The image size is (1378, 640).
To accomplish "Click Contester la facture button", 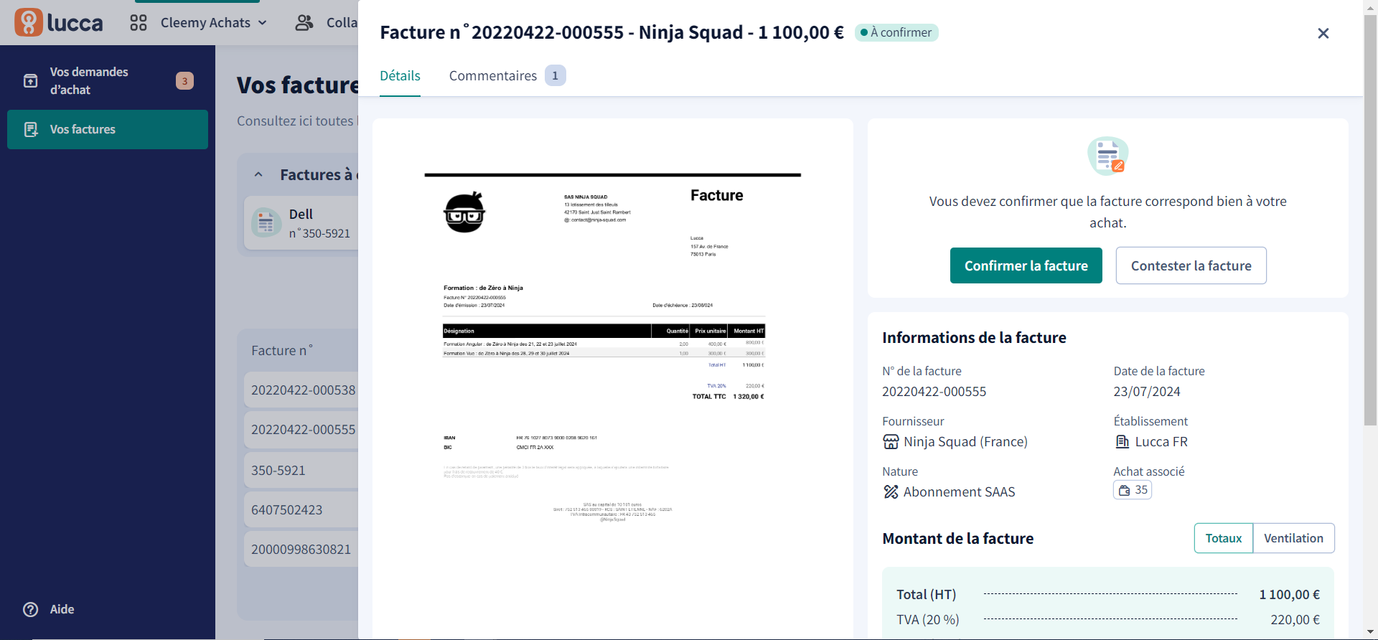I will [x=1191, y=265].
